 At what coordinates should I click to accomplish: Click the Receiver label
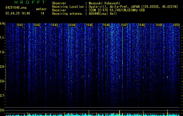59,10
